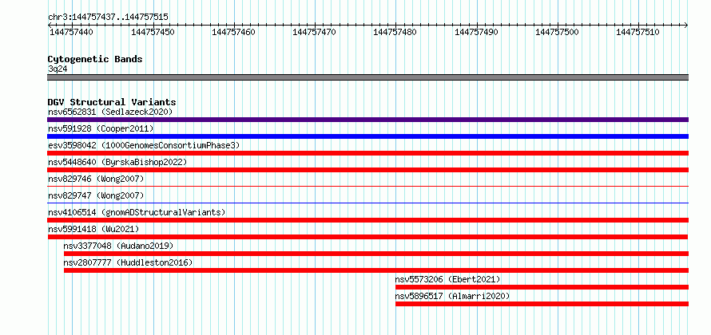The width and height of the screenshot is (711, 335).
Task: Click the nsv6562831 (Sedlazeck2020) label
Action: pyautogui.click(x=110, y=112)
